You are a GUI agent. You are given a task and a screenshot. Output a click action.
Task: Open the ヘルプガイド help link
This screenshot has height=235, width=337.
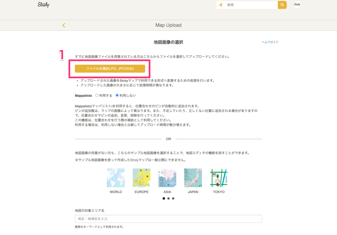click(270, 42)
